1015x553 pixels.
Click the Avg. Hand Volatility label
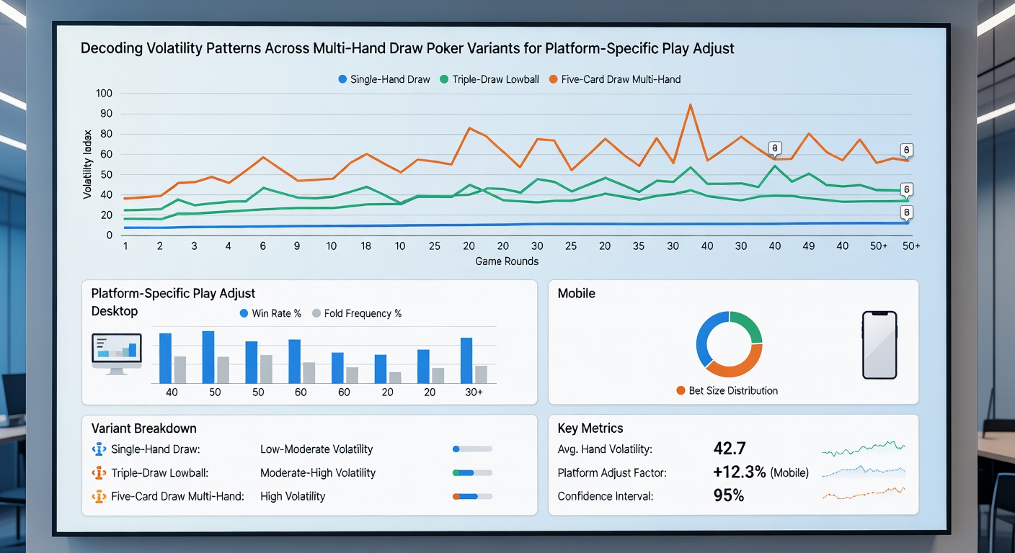pos(605,449)
